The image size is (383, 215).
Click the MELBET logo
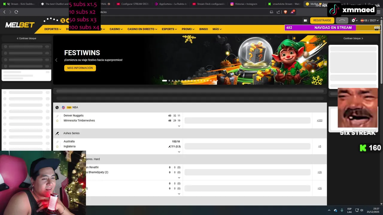20,25
